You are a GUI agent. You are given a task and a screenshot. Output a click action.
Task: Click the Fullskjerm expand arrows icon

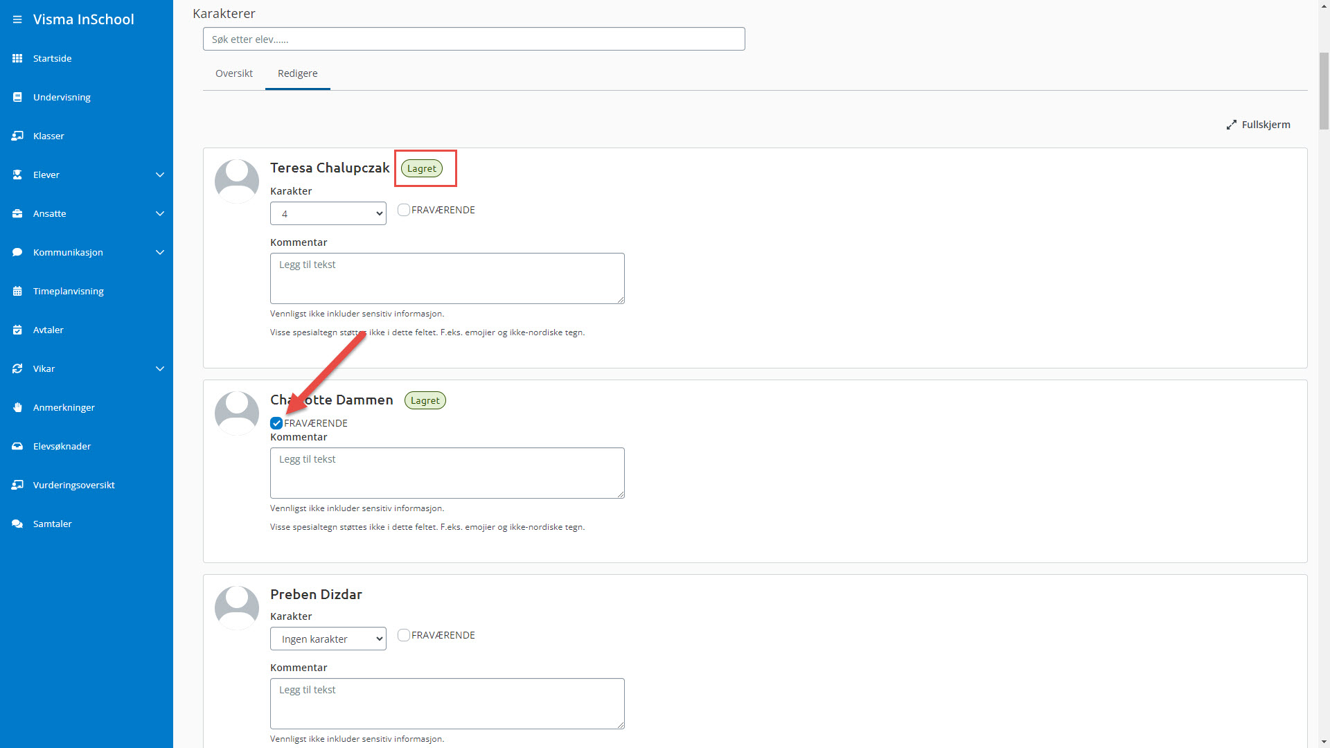pyautogui.click(x=1231, y=125)
